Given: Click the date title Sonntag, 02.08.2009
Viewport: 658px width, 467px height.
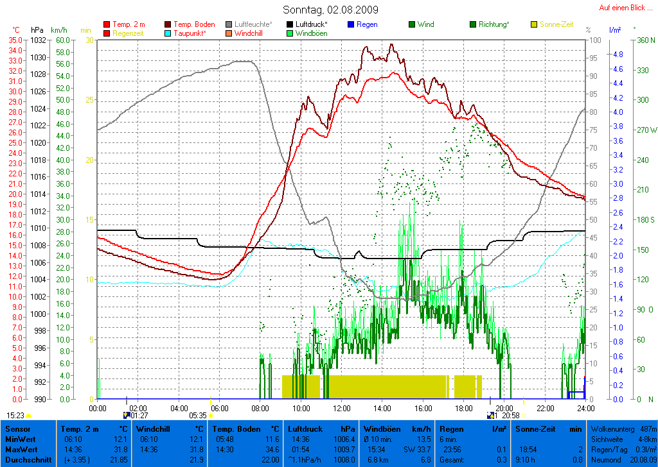Looking at the screenshot, I should click(x=330, y=10).
